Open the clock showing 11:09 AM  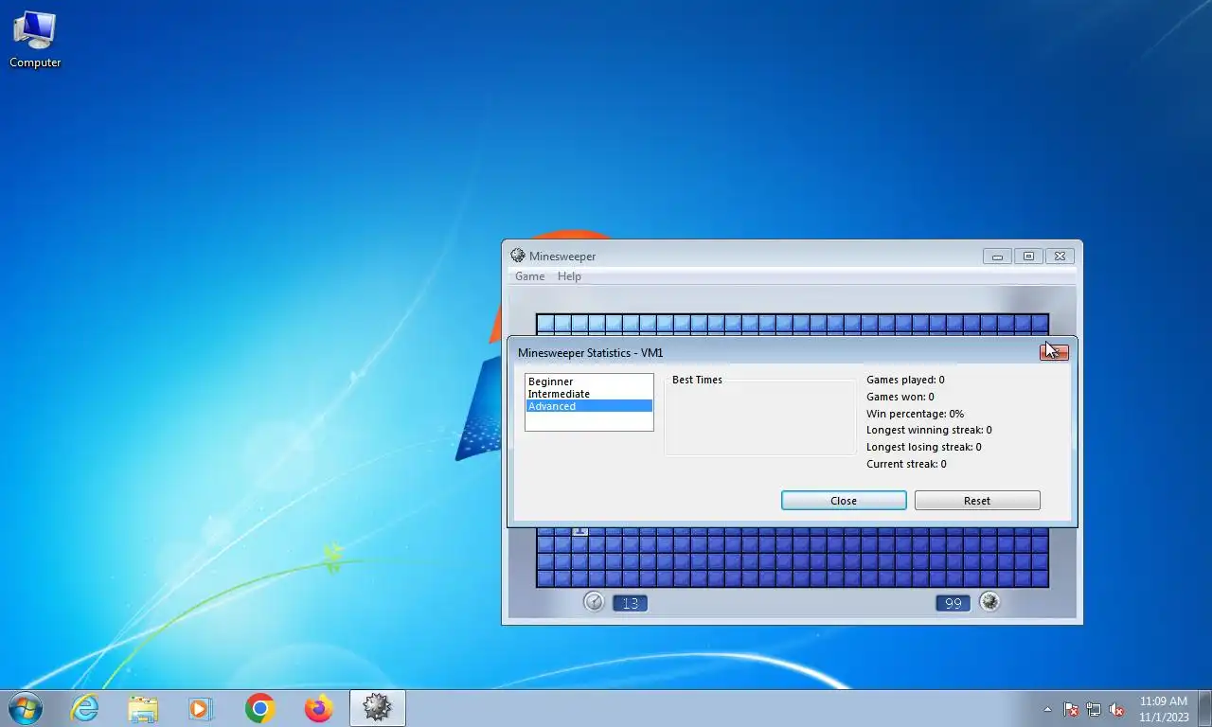pos(1164,709)
